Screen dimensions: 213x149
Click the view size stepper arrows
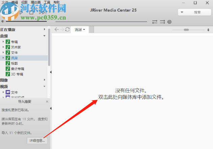click(208, 30)
